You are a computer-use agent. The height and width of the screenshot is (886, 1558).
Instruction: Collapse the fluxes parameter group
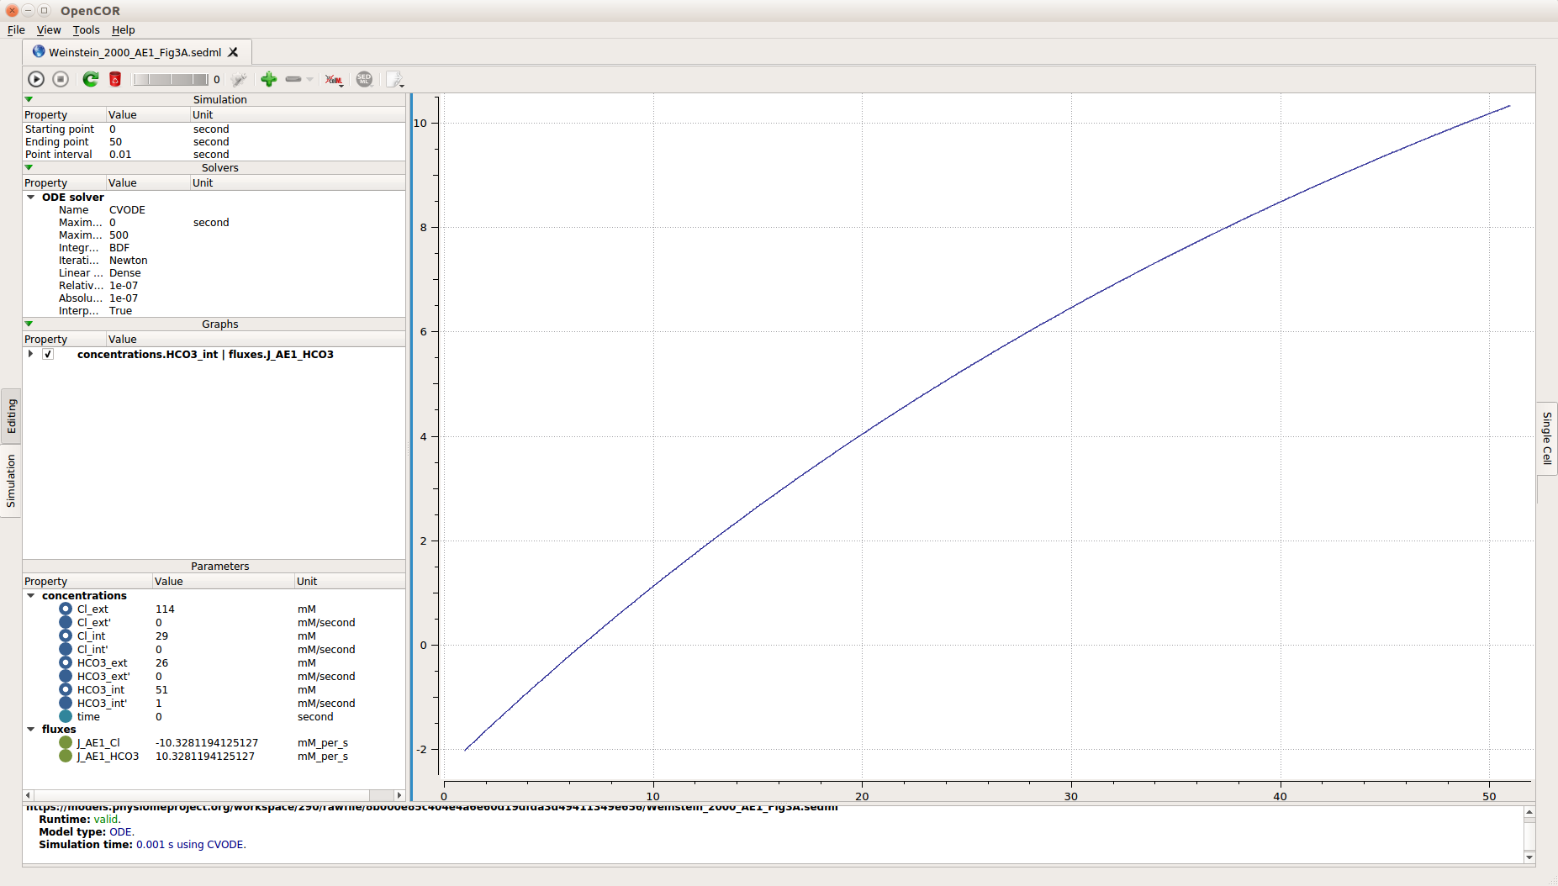(x=31, y=729)
